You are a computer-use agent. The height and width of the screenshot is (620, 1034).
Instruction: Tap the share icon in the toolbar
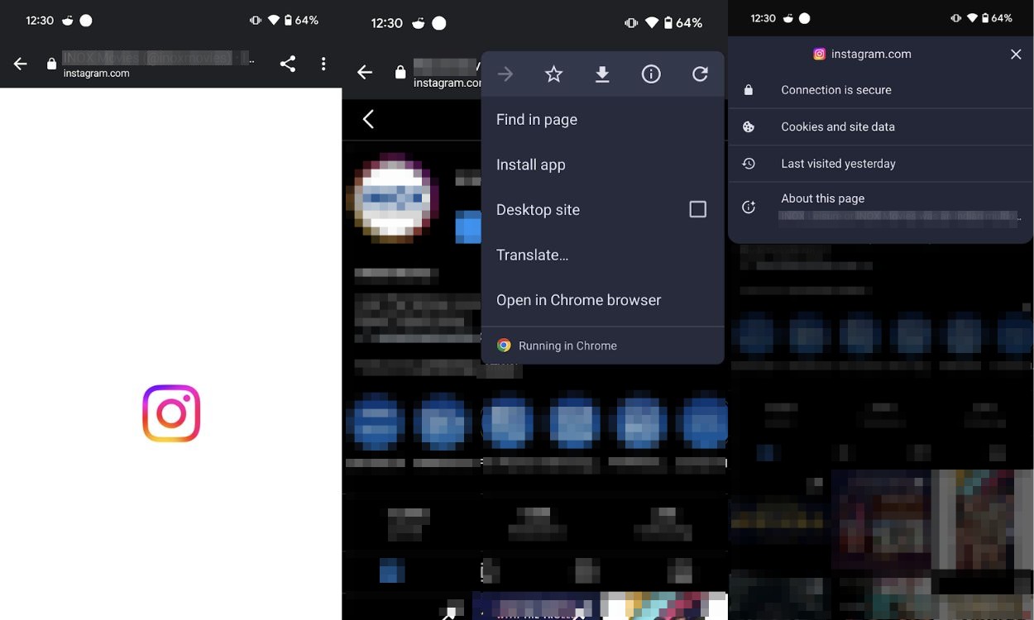(287, 64)
